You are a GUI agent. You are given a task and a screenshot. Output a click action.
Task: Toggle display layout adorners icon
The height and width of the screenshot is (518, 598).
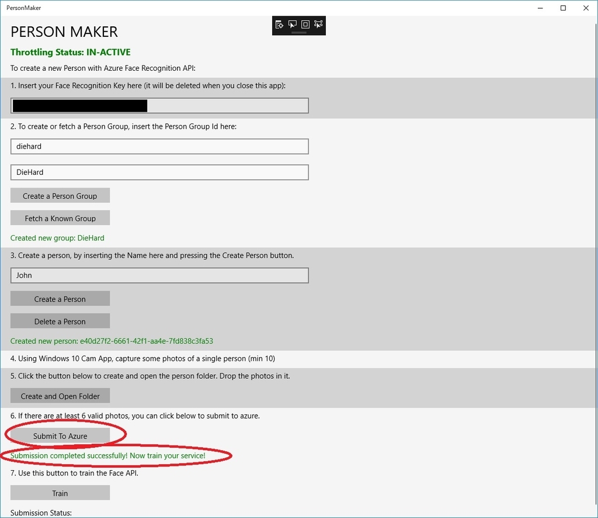tap(305, 25)
